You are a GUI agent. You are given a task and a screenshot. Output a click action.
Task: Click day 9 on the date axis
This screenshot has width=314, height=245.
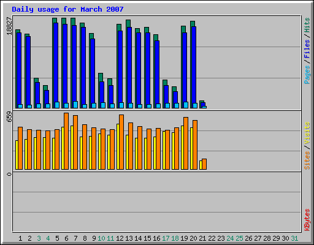pos(94,238)
